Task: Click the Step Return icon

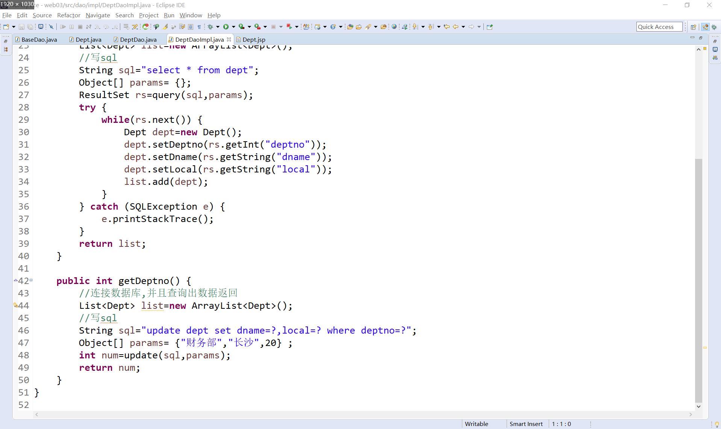Action: pyautogui.click(x=115, y=27)
